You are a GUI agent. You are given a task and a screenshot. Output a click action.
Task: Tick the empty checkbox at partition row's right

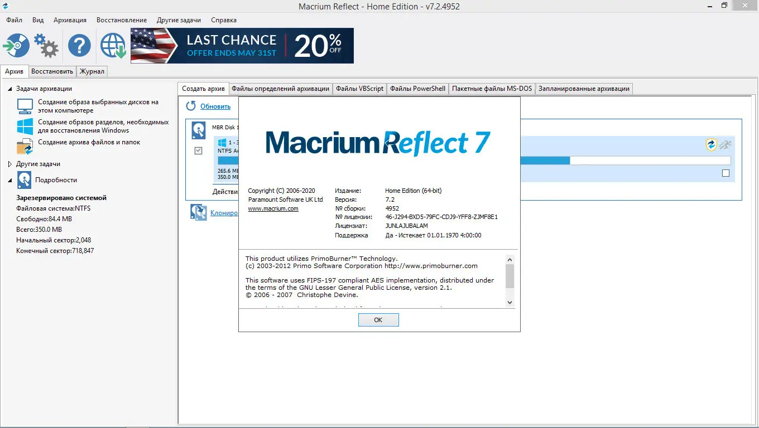click(726, 173)
